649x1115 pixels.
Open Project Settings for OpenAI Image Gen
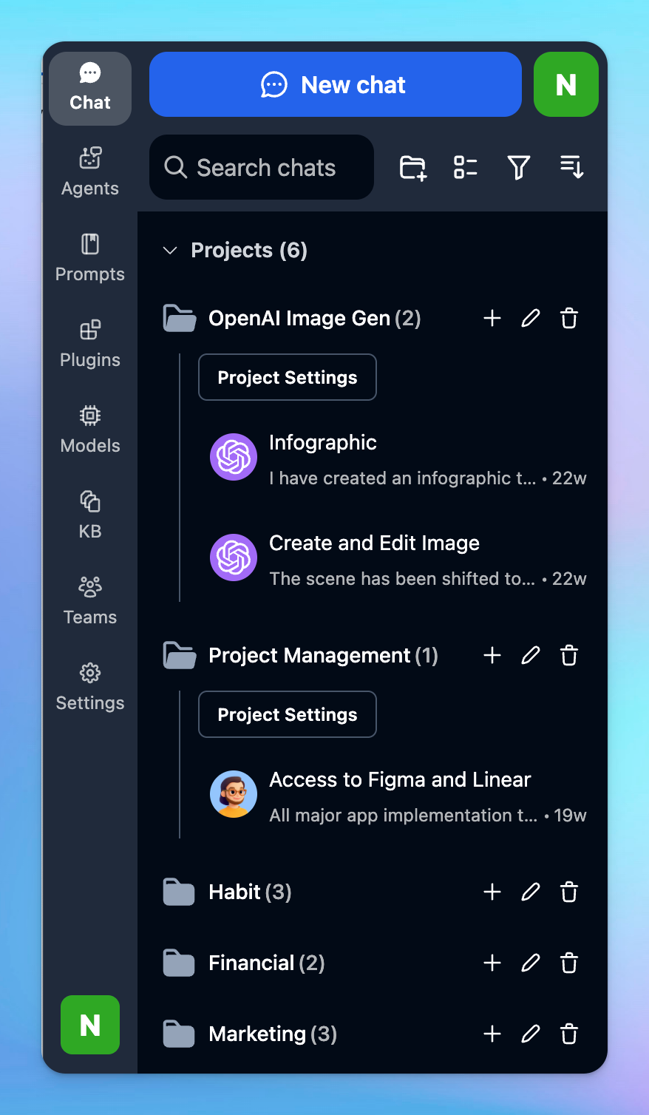click(x=288, y=378)
